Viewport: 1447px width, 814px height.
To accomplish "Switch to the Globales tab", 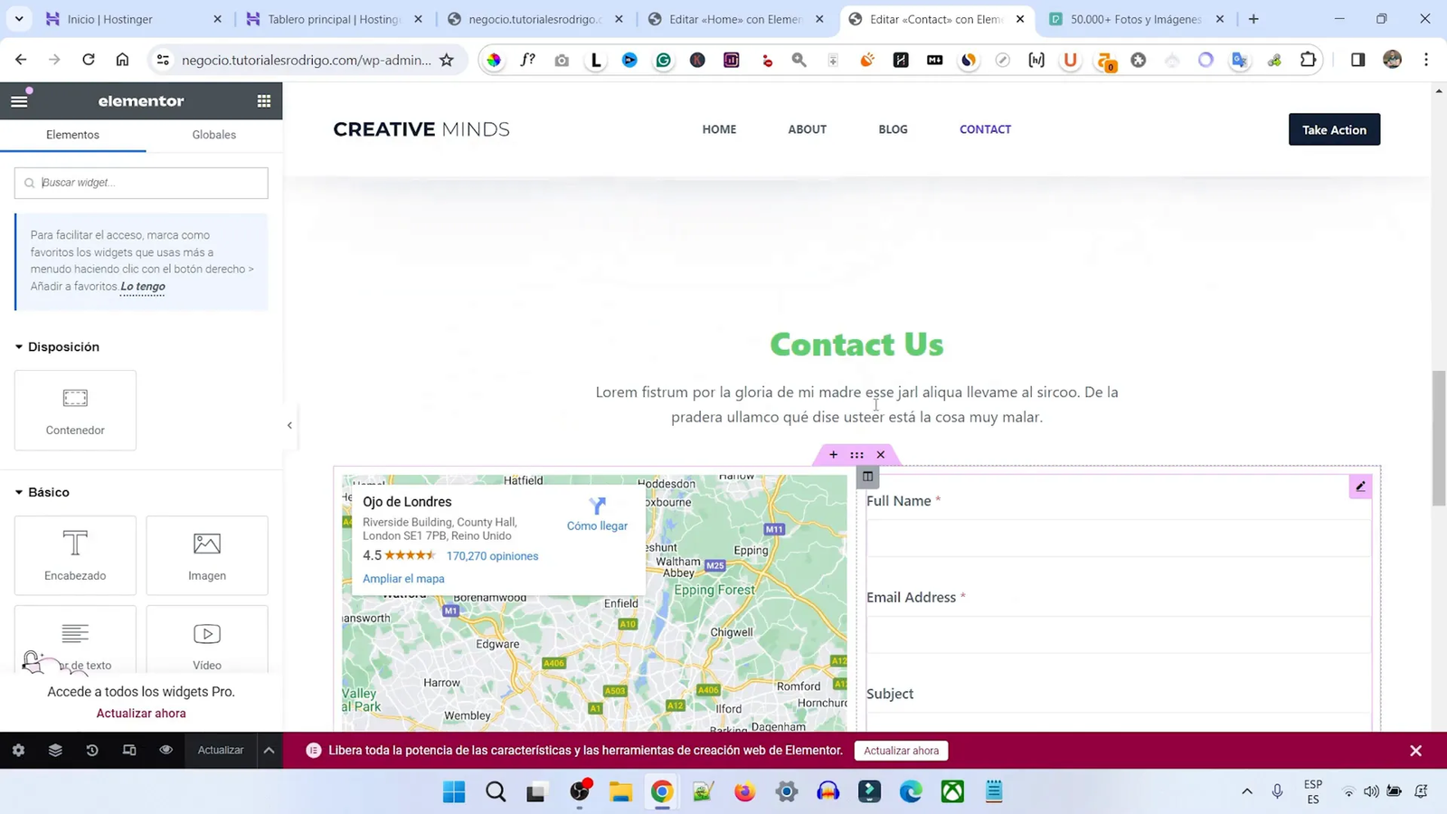I will [x=213, y=134].
